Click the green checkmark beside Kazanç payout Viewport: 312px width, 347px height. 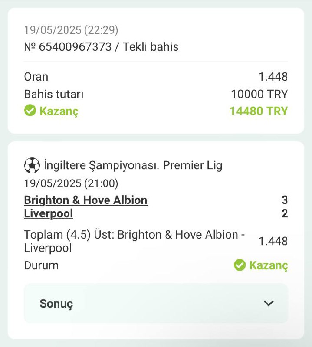pos(30,110)
